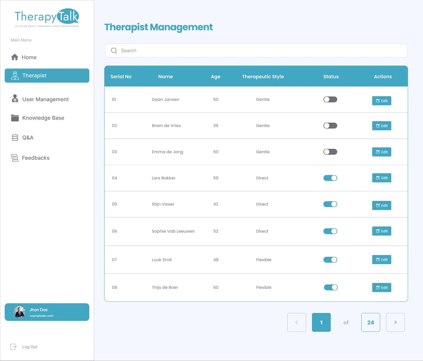This screenshot has height=361, width=423.
Task: Go to next page with right chevron
Action: click(x=395, y=322)
